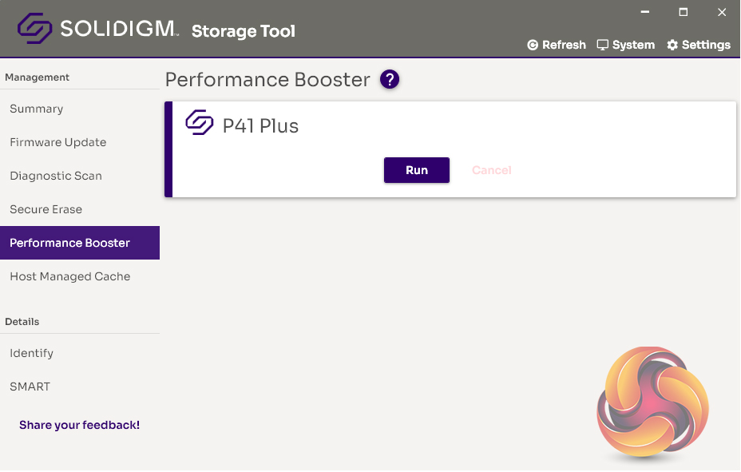Show the Identify details page

point(32,353)
